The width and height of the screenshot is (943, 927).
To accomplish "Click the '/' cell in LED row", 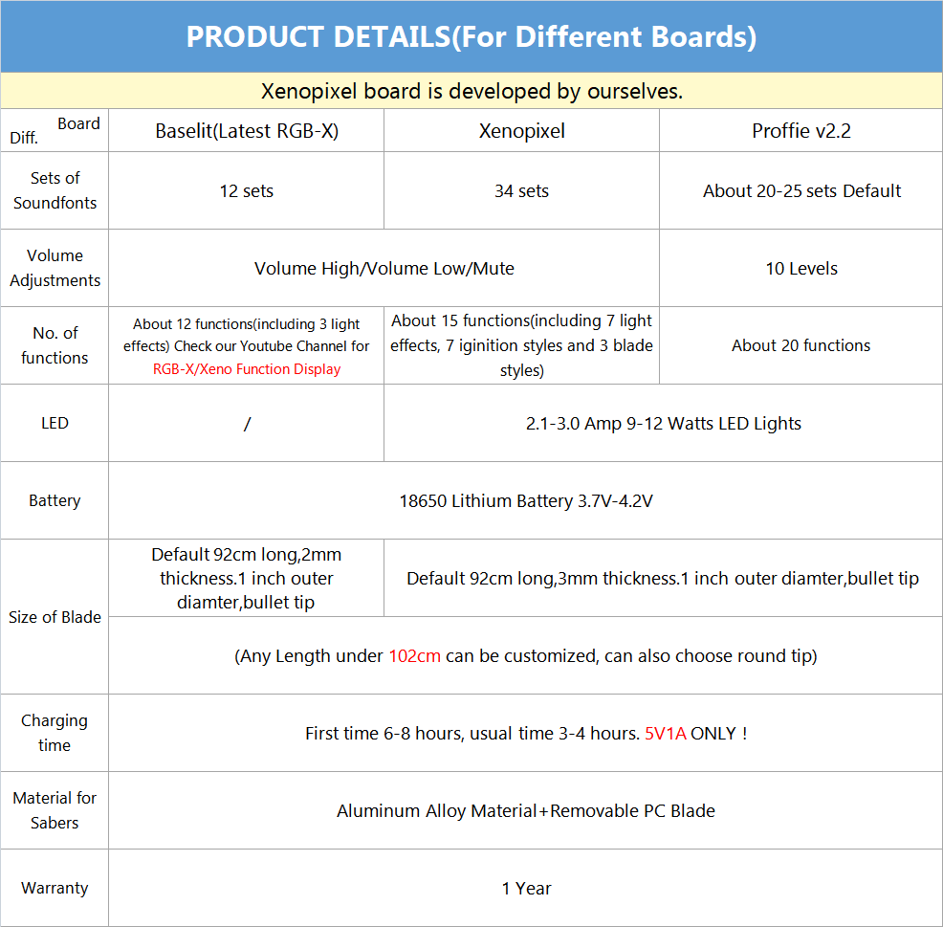I will coord(246,424).
